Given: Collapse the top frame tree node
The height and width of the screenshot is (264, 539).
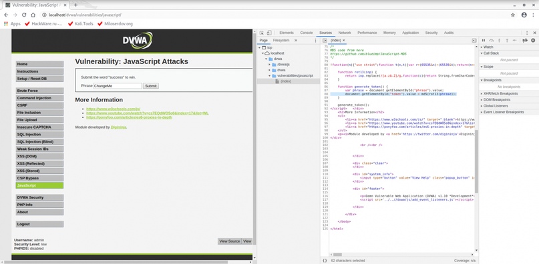Looking at the screenshot, I should (260, 48).
